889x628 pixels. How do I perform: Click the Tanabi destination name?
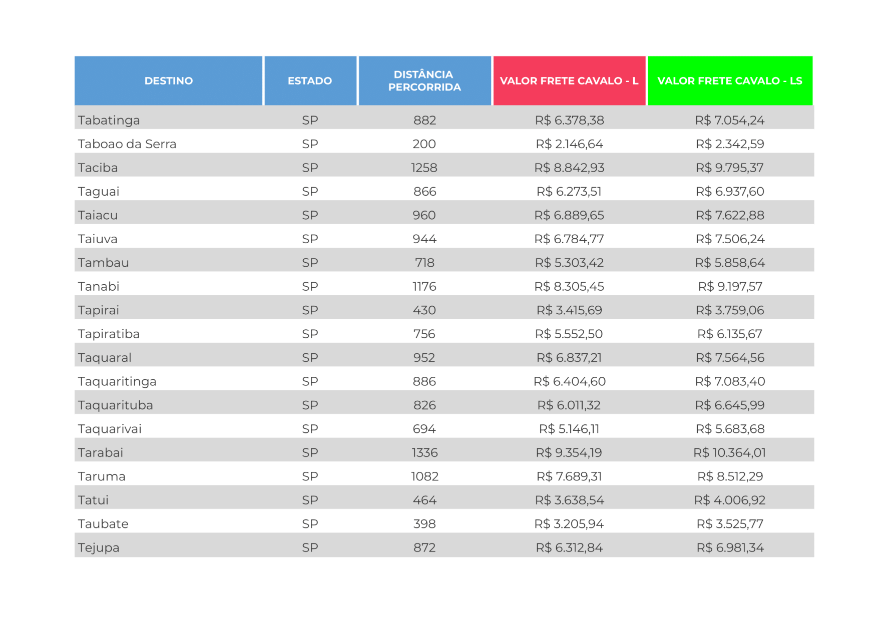coord(99,287)
